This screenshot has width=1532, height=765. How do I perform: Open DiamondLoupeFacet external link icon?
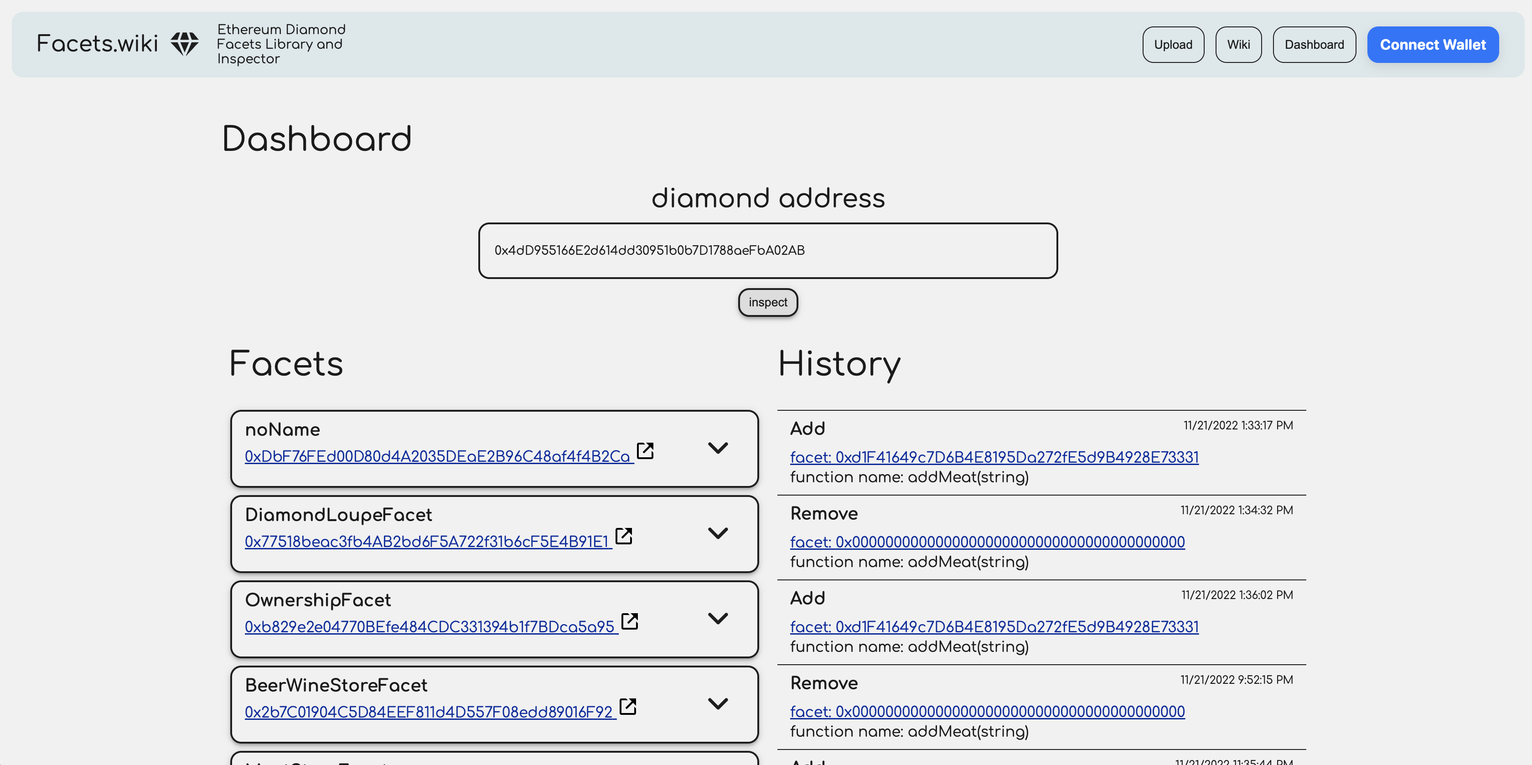click(x=623, y=536)
